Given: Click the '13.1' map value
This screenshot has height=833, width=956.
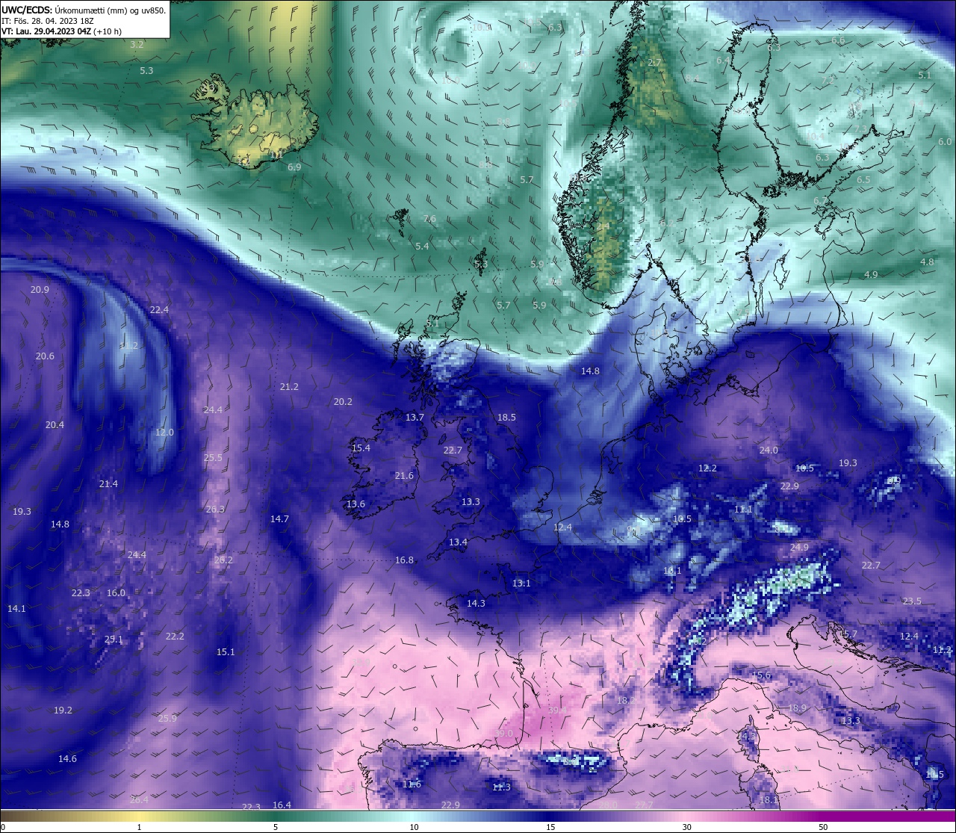Looking at the screenshot, I should pyautogui.click(x=521, y=583).
